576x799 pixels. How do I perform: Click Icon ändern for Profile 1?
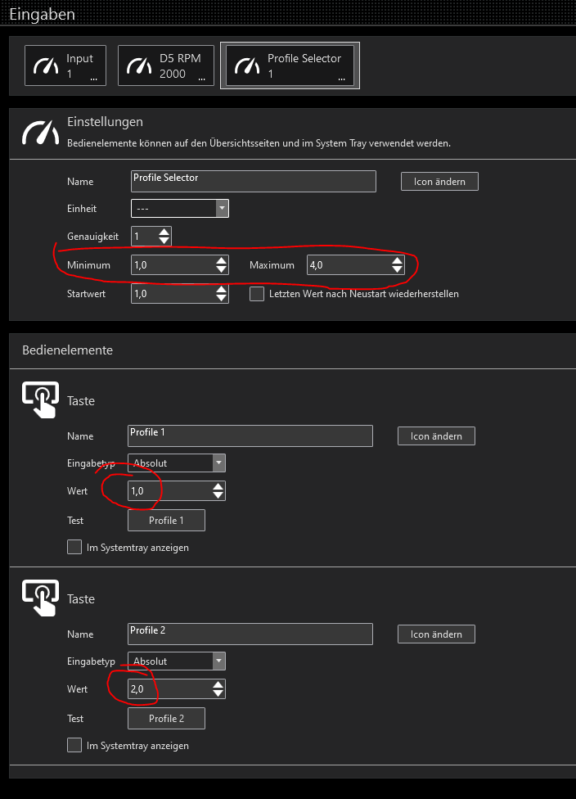point(436,436)
